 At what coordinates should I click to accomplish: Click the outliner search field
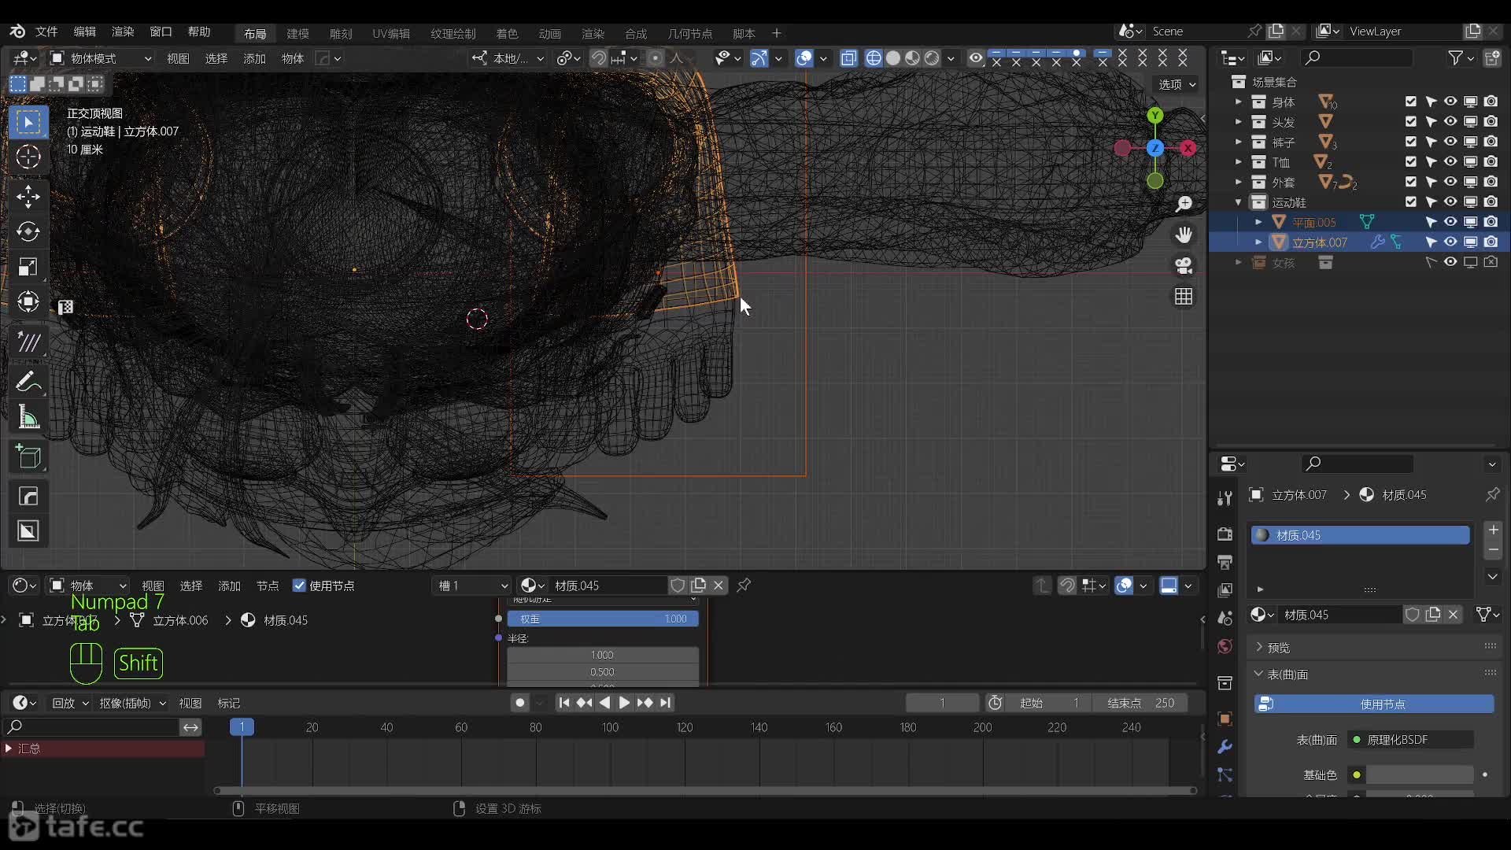[1357, 57]
